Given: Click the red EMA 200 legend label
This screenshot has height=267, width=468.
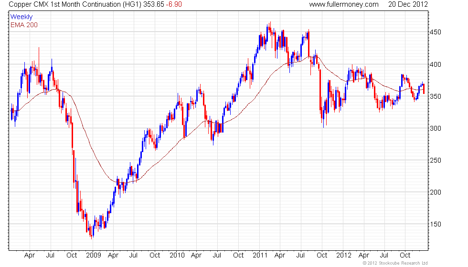Looking at the screenshot, I should (24, 25).
